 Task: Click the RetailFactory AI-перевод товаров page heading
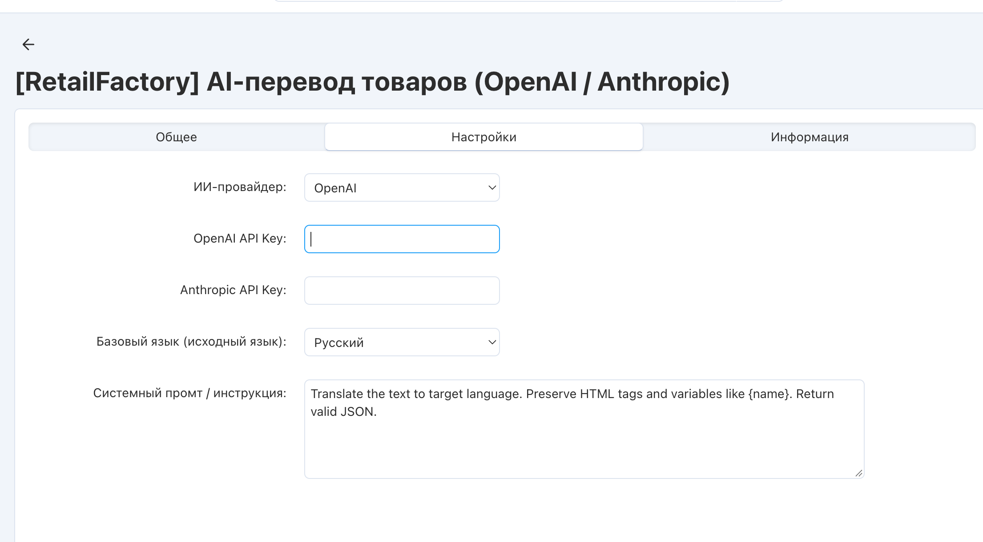(372, 82)
